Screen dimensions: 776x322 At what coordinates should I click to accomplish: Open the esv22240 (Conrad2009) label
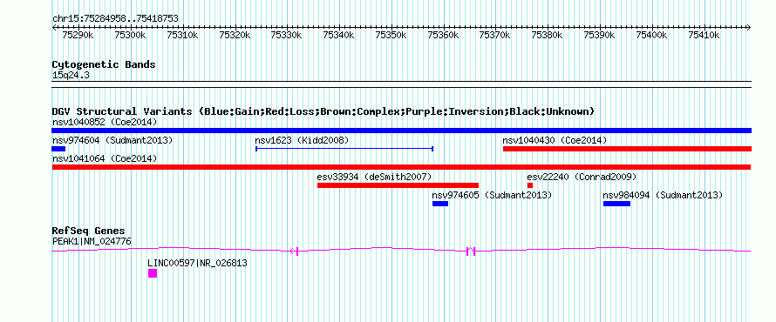click(x=582, y=177)
